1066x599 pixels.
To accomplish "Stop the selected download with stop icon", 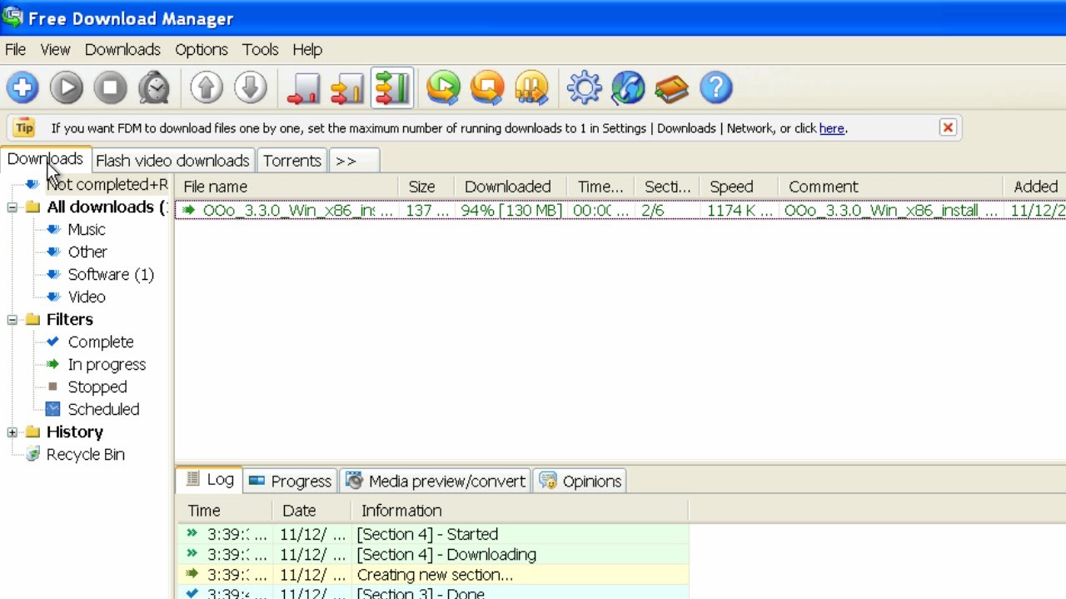I will pos(110,87).
